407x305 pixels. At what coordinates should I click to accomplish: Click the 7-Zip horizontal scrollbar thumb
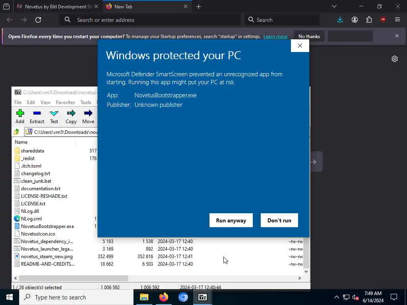[x=74, y=278]
